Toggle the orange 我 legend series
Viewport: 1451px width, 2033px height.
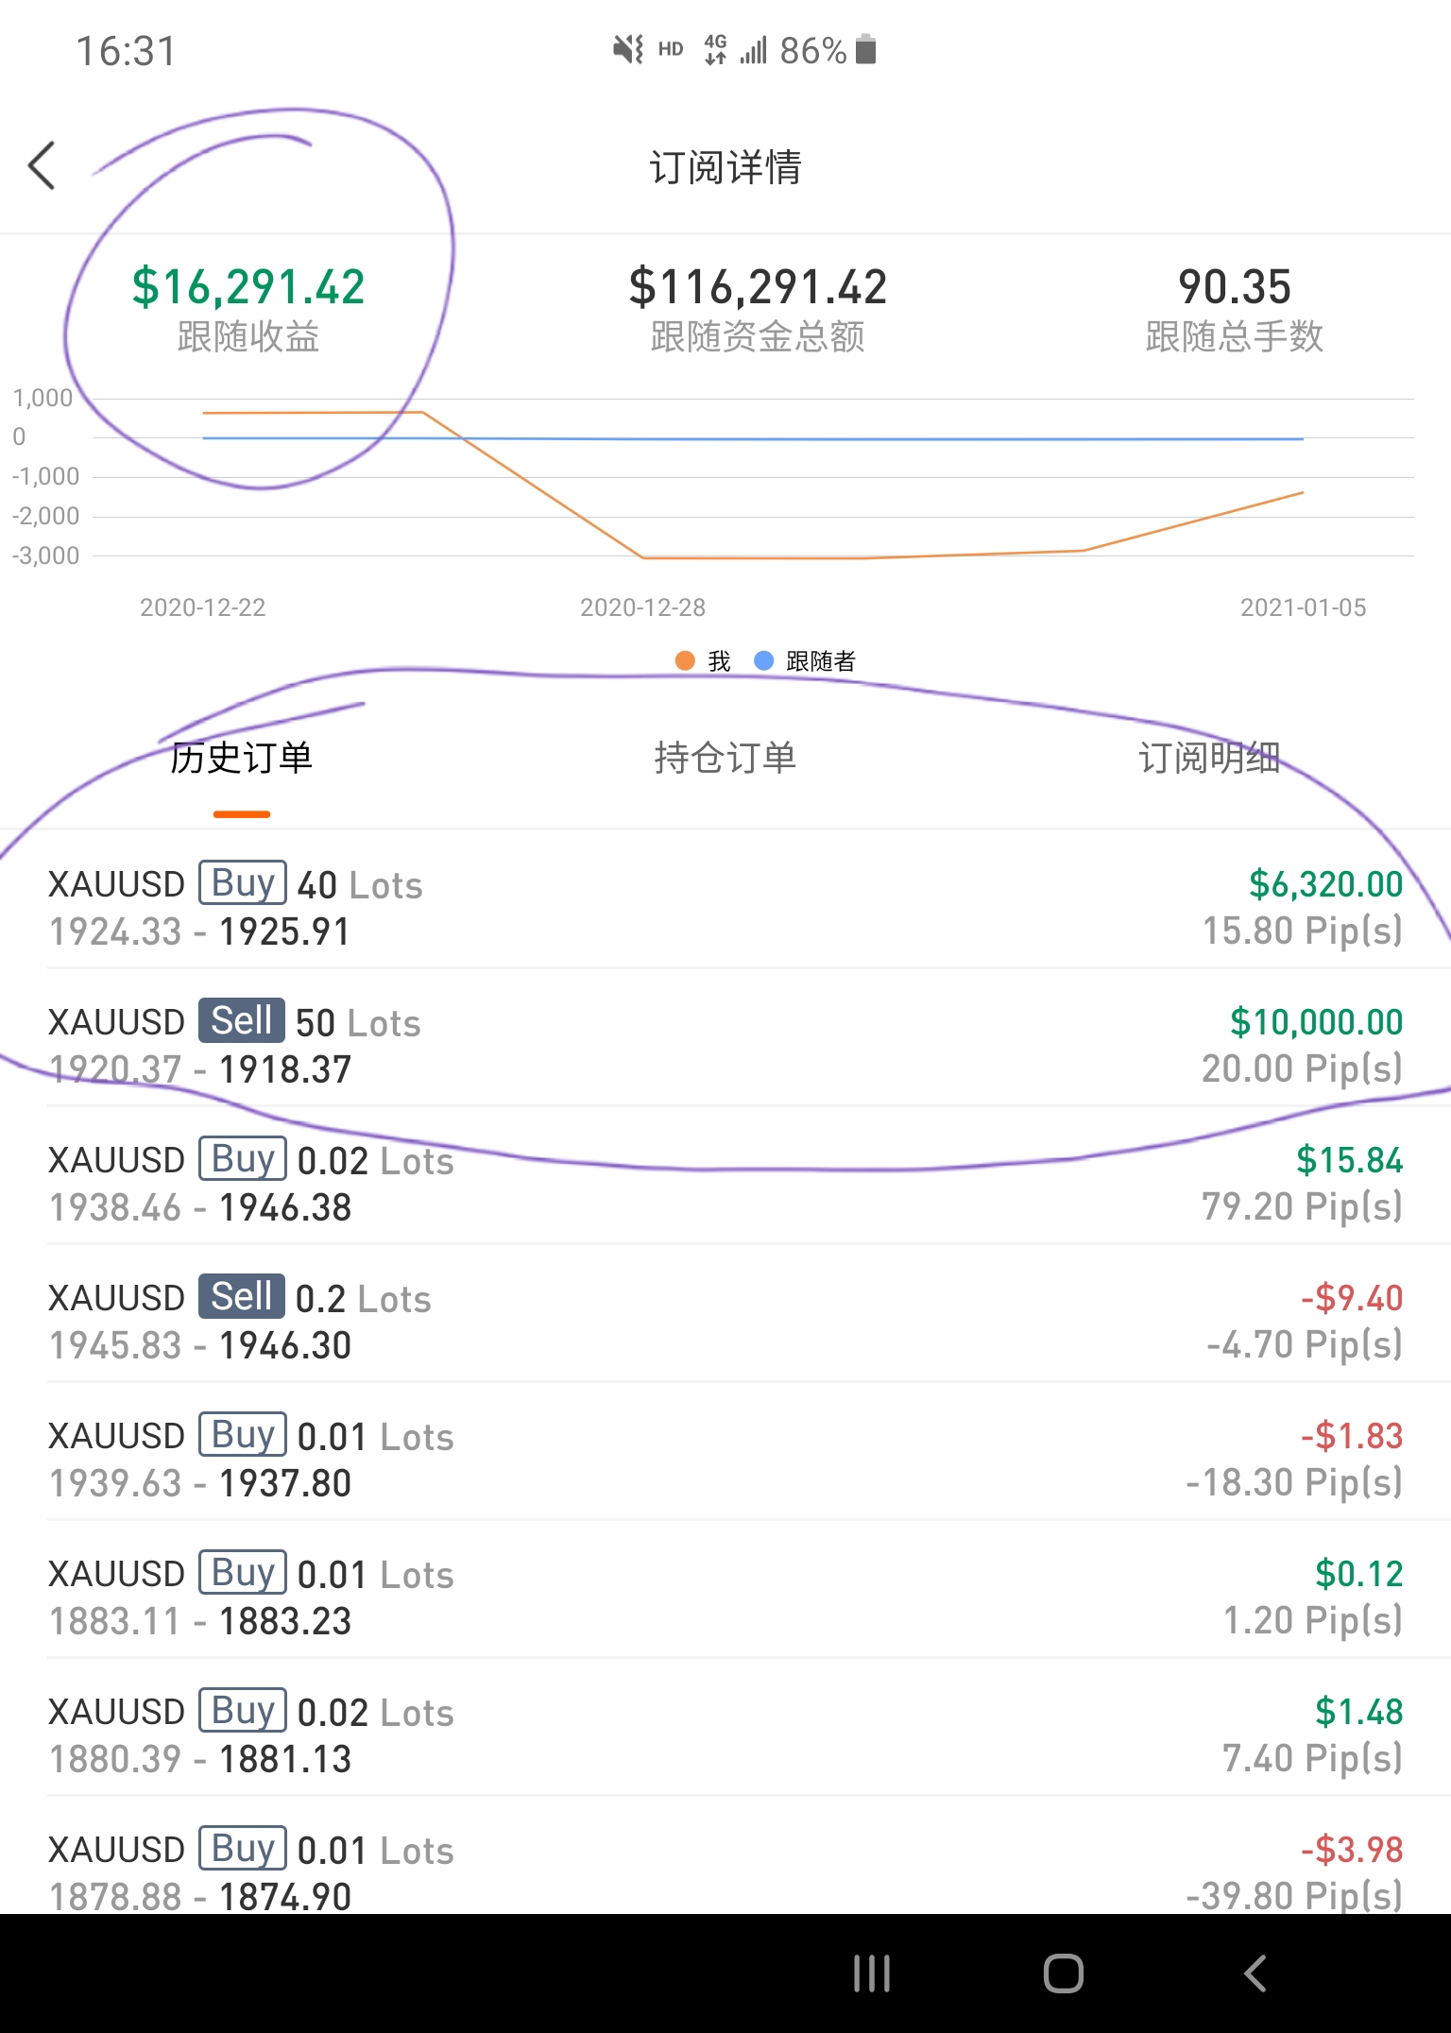(x=703, y=661)
